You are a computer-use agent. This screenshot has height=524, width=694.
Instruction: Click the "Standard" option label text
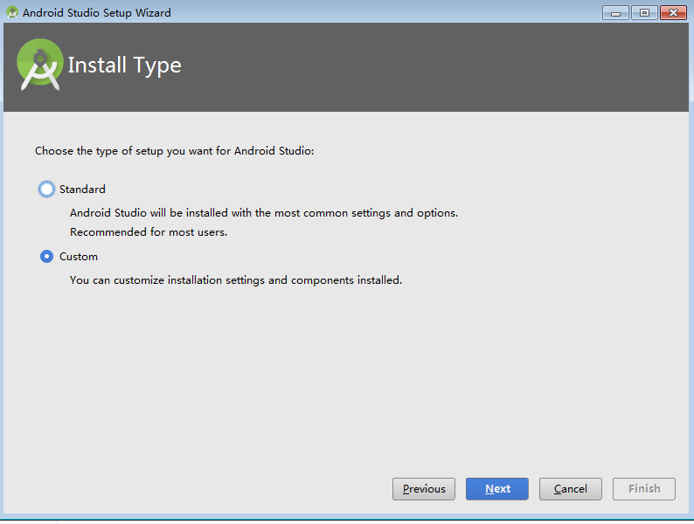[x=82, y=190]
